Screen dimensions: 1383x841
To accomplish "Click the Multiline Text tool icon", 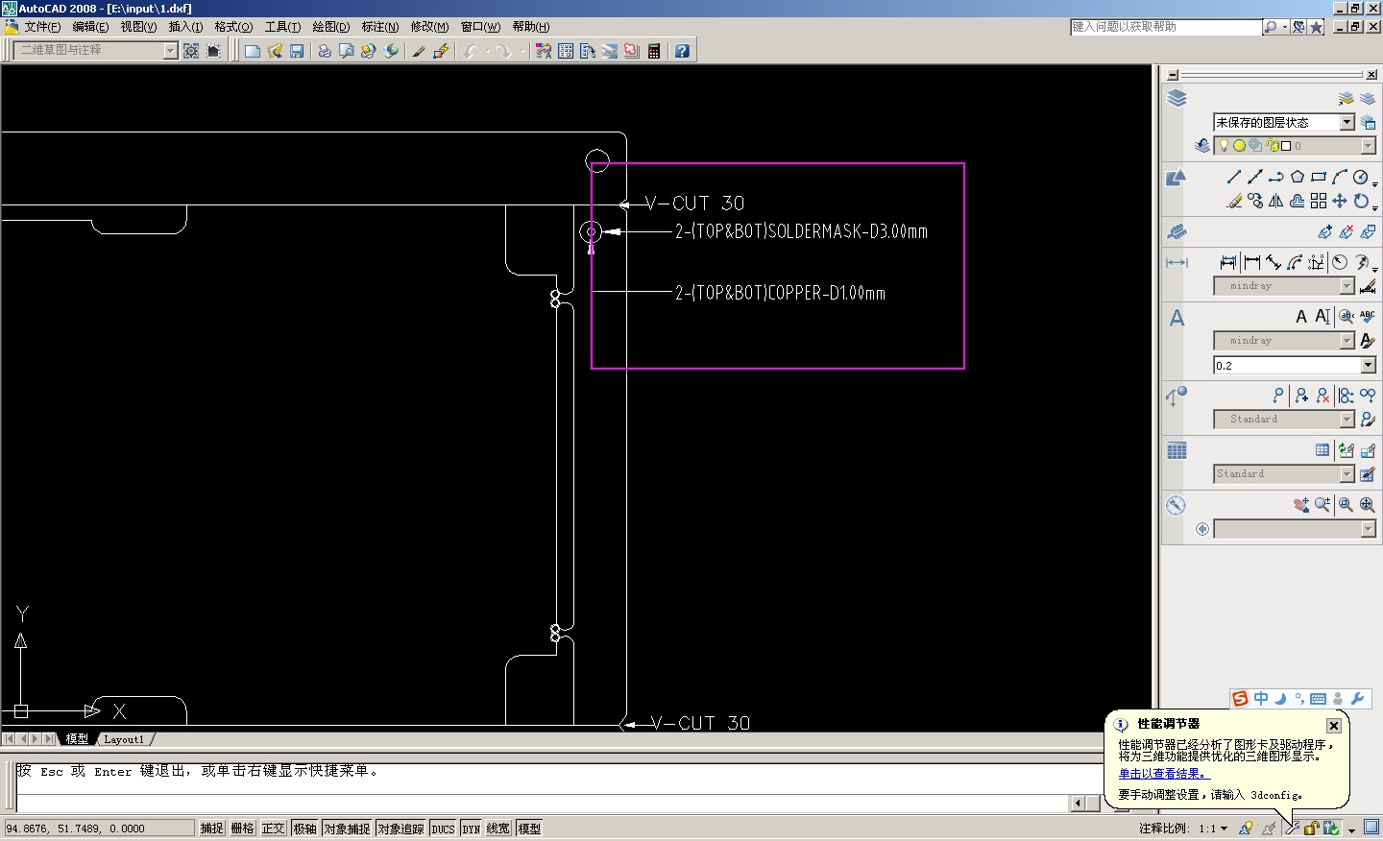I will click(x=1301, y=317).
